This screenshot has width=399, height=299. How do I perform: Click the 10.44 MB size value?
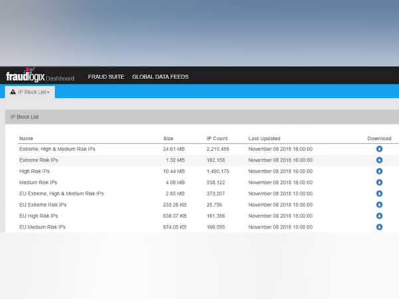pyautogui.click(x=174, y=171)
